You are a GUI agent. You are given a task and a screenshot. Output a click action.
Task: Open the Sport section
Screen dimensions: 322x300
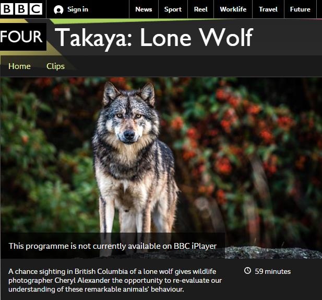[173, 9]
